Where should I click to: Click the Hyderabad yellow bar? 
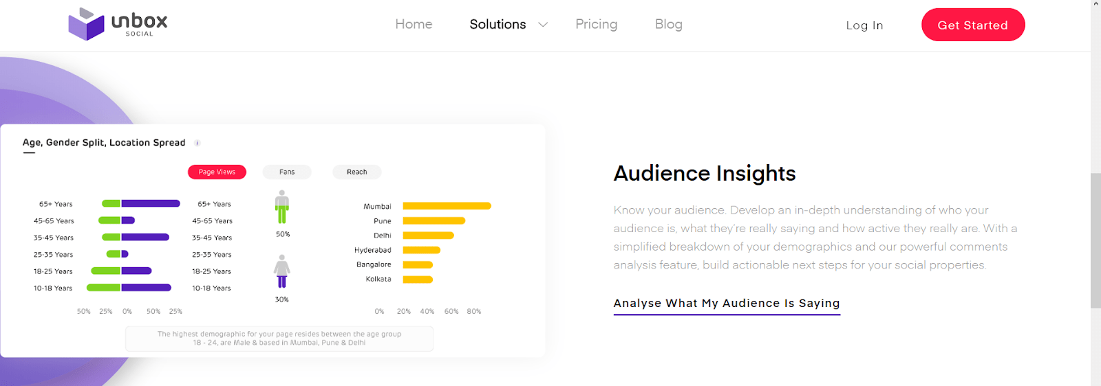pyautogui.click(x=421, y=250)
